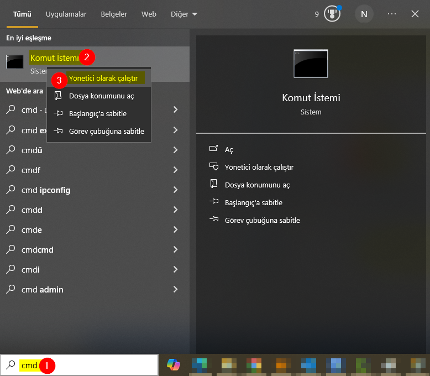Click folder icon beside context menu Dosya konumunu aç
This screenshot has width=430, height=376.
(58, 96)
